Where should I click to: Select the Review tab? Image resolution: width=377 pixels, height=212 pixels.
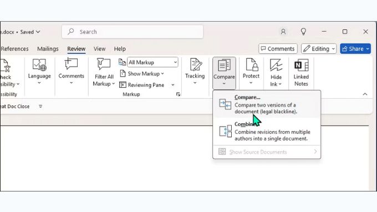click(76, 49)
